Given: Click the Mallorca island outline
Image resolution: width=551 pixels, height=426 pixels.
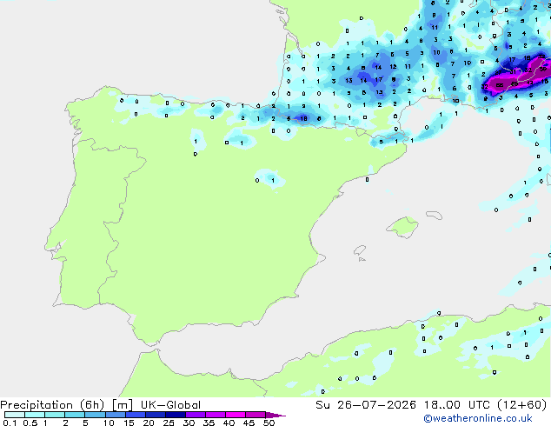Looking at the screenshot, I should 402,227.
